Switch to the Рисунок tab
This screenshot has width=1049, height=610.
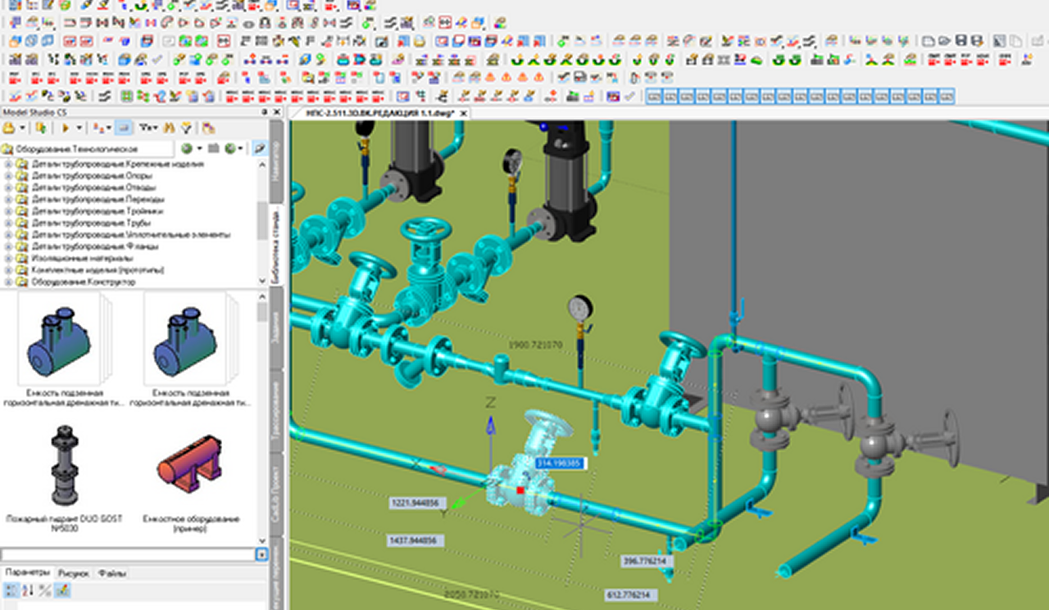[73, 574]
